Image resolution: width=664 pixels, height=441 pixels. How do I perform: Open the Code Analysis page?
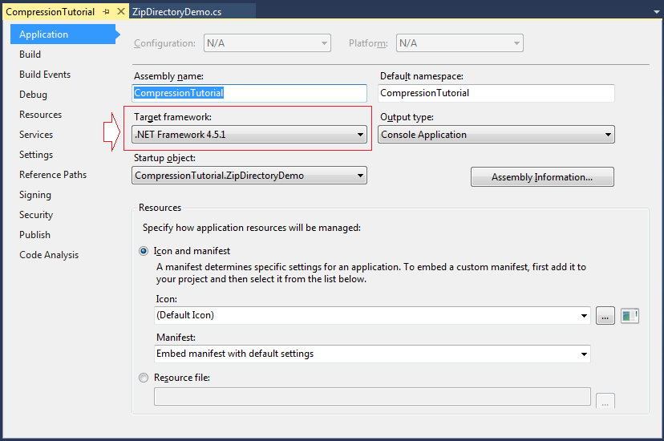coord(49,255)
